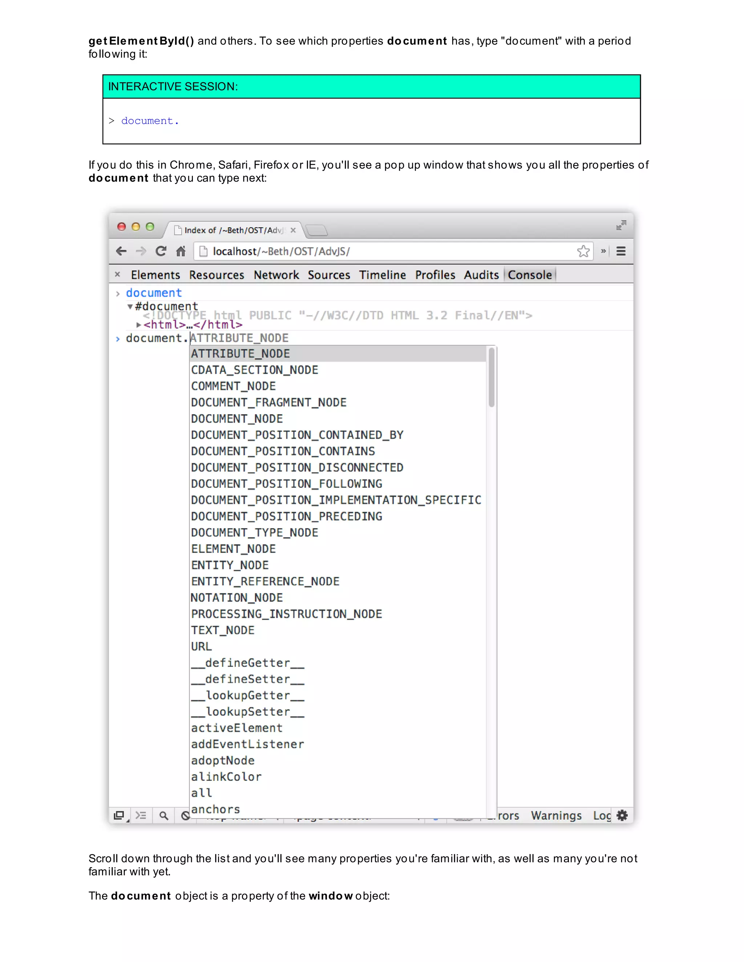Toggle fullscreen with the expand arrows
This screenshot has width=744, height=962.
pos(621,225)
